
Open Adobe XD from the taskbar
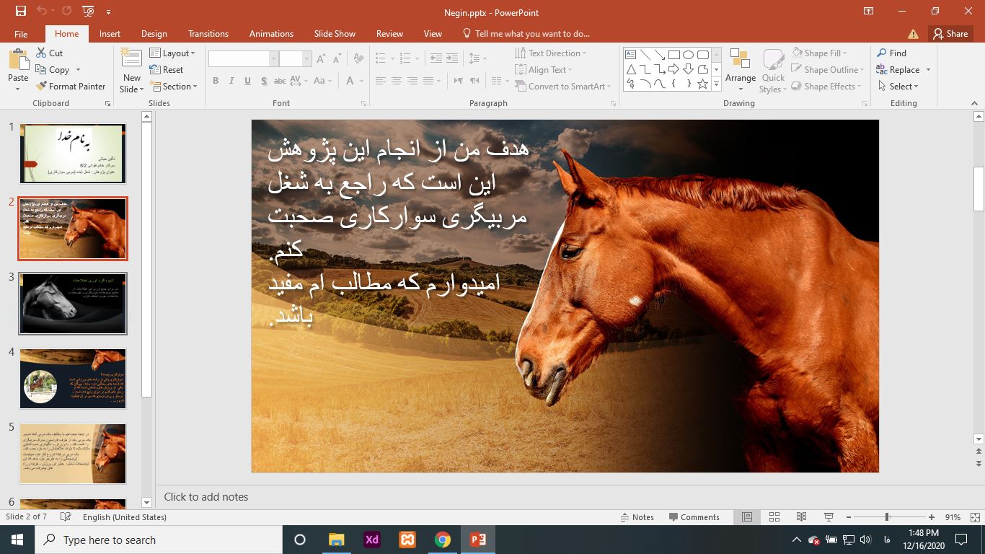point(372,540)
